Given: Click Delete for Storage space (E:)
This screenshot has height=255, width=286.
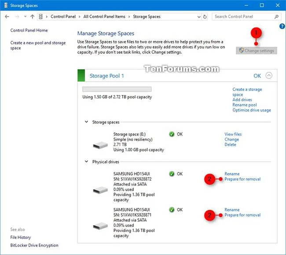Looking at the screenshot, I should point(230,145).
